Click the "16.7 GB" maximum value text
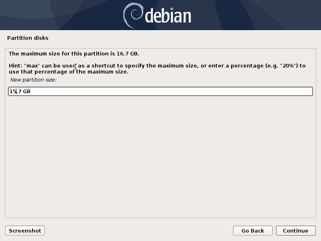The image size is (321, 241). (x=128, y=54)
